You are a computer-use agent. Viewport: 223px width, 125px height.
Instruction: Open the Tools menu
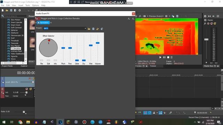tap(28, 6)
